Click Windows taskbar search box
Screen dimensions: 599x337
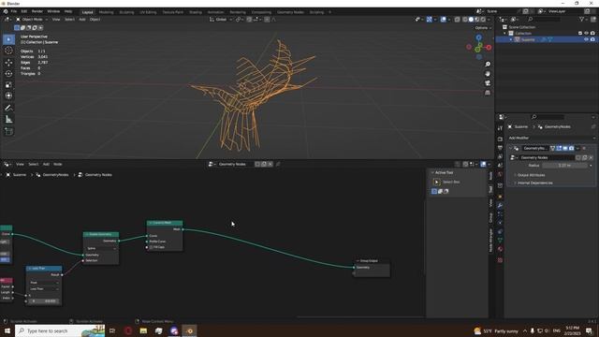pos(60,330)
